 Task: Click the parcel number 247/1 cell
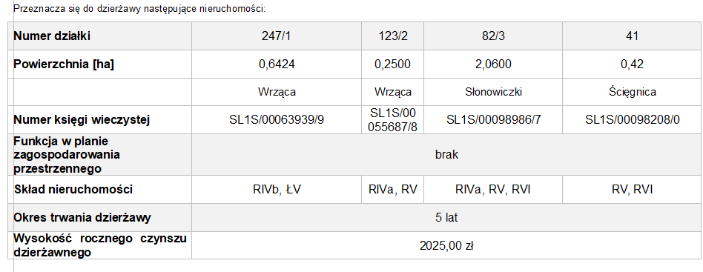(277, 36)
